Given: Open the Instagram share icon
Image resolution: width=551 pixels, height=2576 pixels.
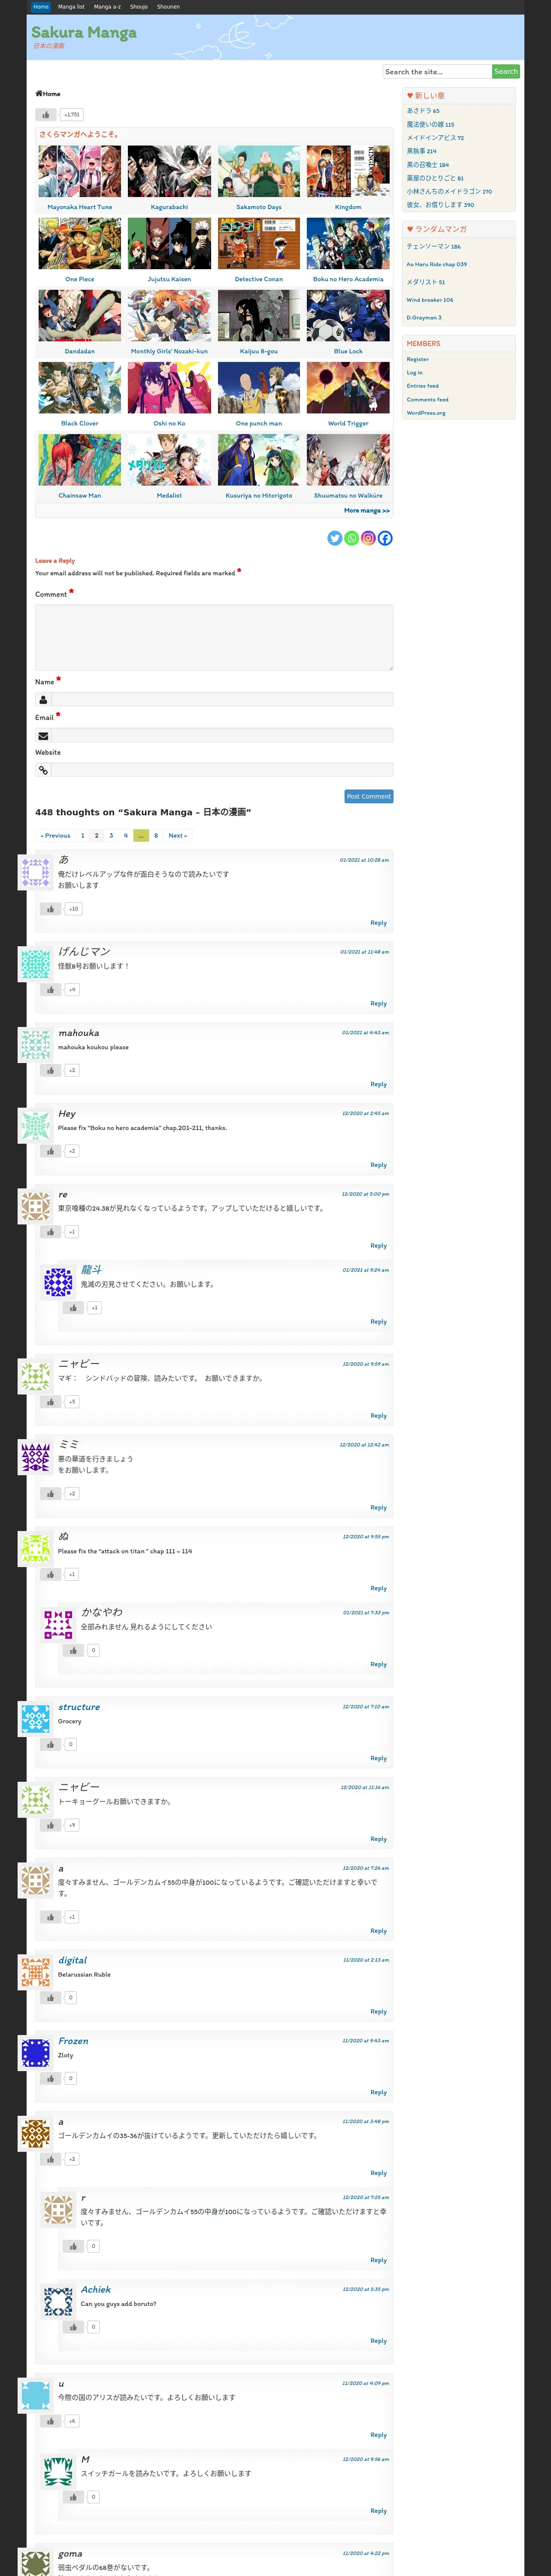Looking at the screenshot, I should [x=368, y=538].
